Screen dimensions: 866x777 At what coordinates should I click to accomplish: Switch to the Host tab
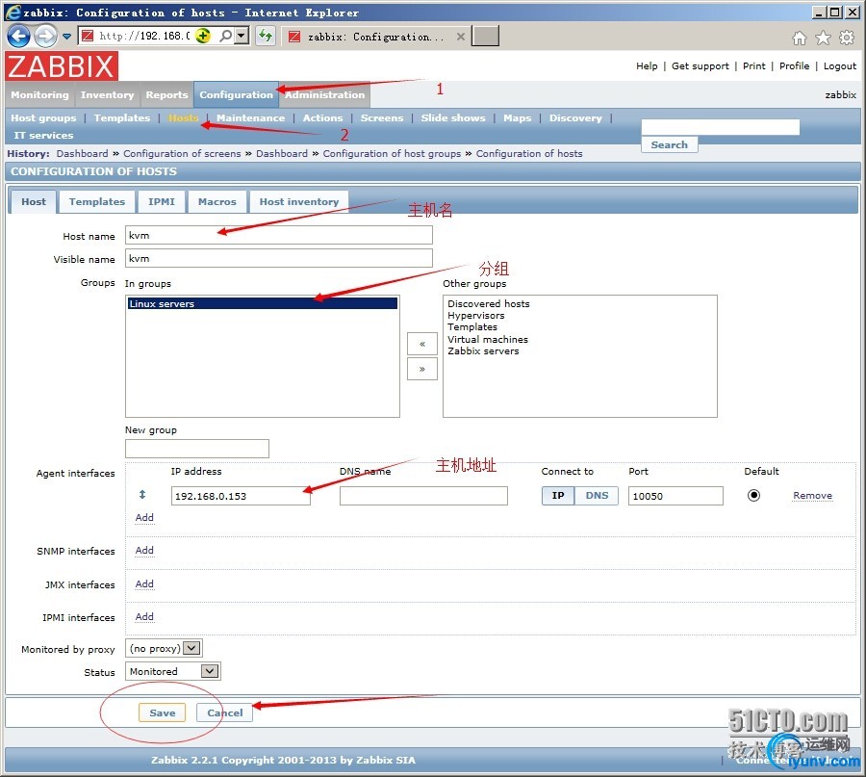pyautogui.click(x=34, y=202)
